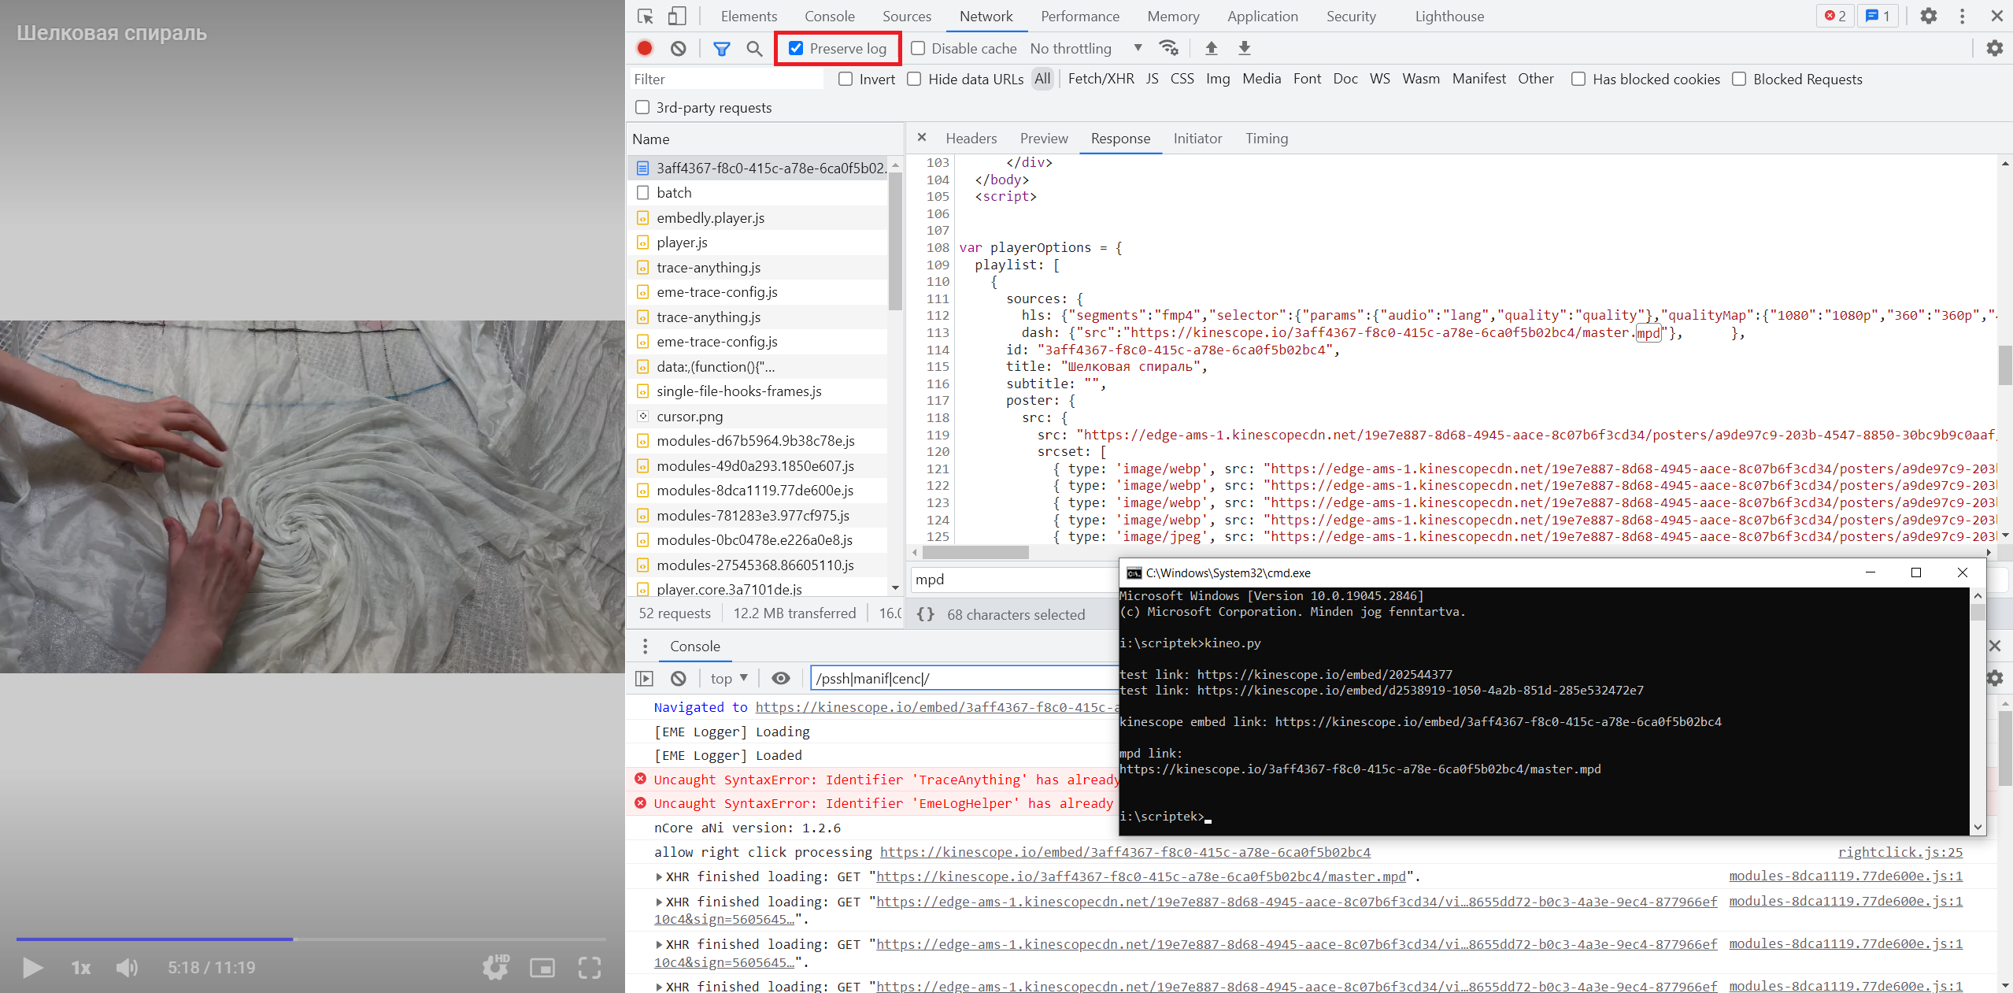Open the Headers tab of request
The image size is (2013, 993).
coord(971,139)
